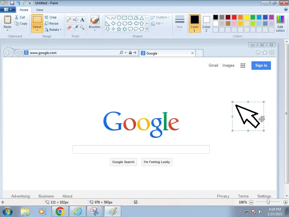
Task: Pick the Triangle shape
Action: [142, 18]
